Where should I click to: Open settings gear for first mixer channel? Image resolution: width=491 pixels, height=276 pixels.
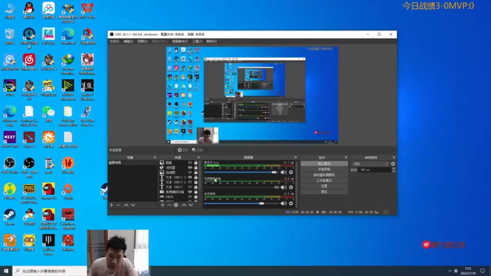[x=291, y=172]
